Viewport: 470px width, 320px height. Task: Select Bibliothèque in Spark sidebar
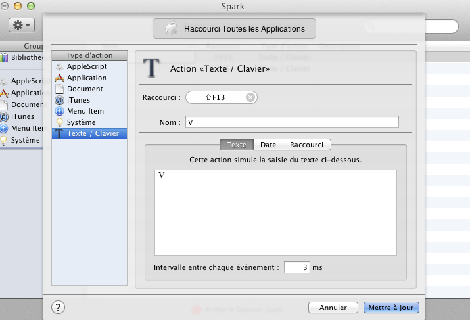coord(22,57)
